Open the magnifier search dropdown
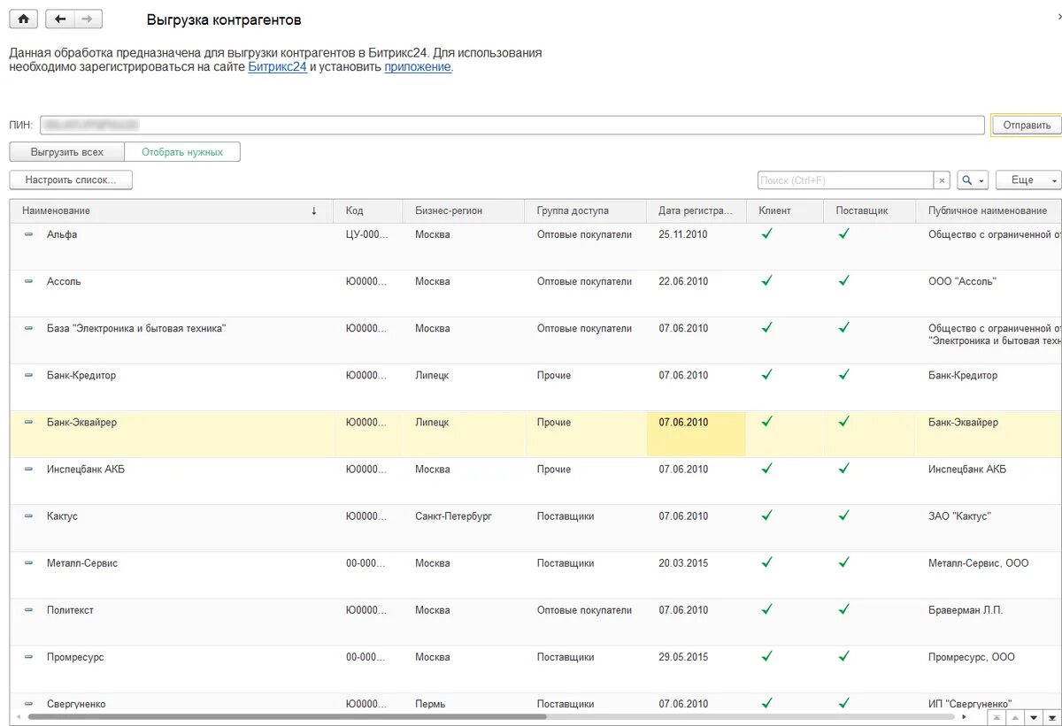This screenshot has height=726, width=1062. tap(972, 180)
